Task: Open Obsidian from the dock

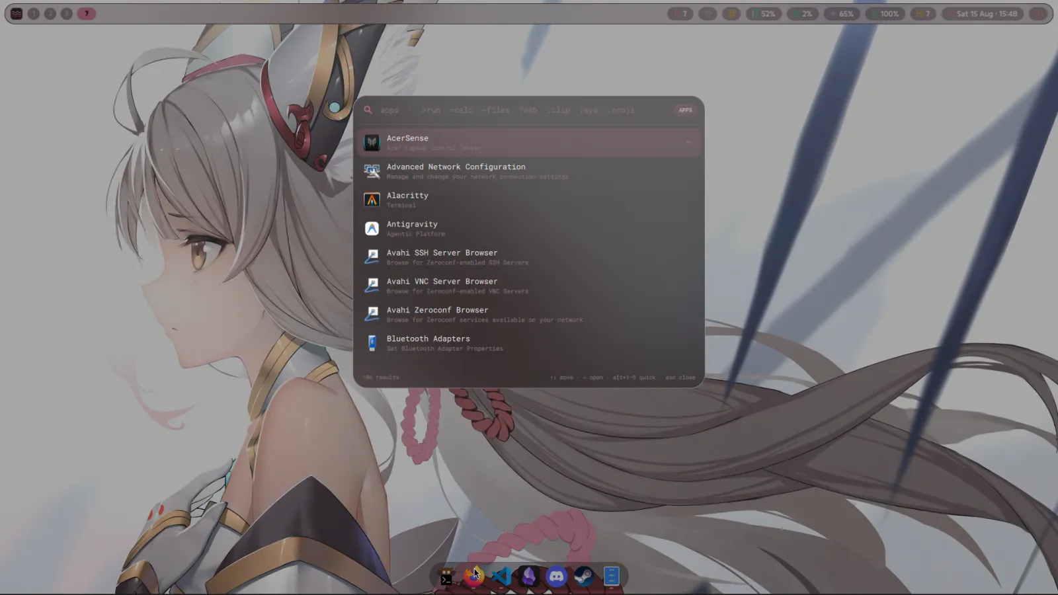Action: tap(528, 576)
